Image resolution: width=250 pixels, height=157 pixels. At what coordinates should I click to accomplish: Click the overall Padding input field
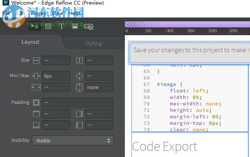coord(77,102)
